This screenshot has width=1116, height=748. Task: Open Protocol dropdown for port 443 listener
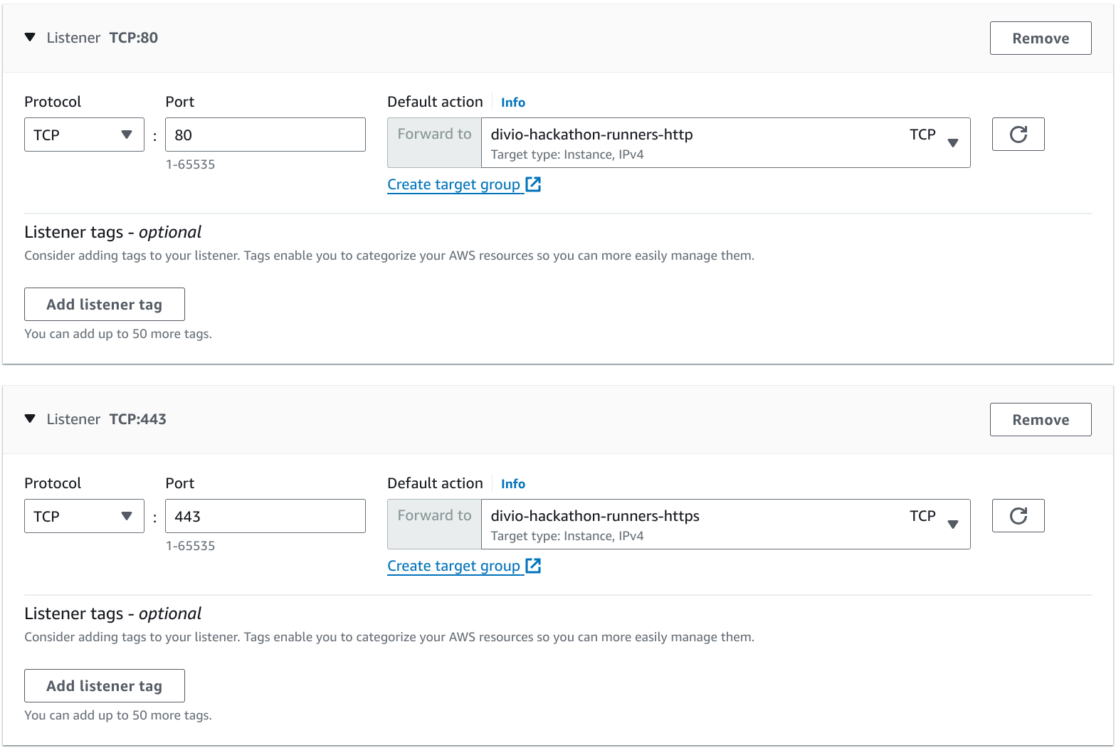pos(84,517)
